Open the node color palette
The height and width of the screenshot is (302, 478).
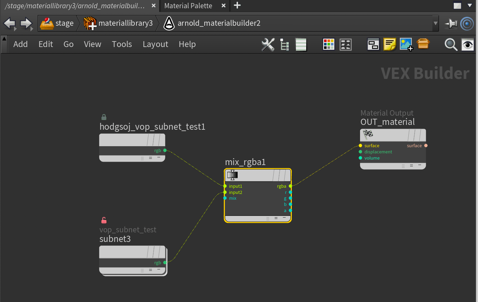click(328, 44)
